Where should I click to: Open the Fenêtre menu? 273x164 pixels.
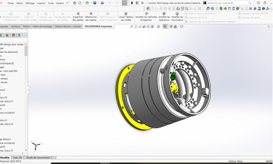(60, 3)
